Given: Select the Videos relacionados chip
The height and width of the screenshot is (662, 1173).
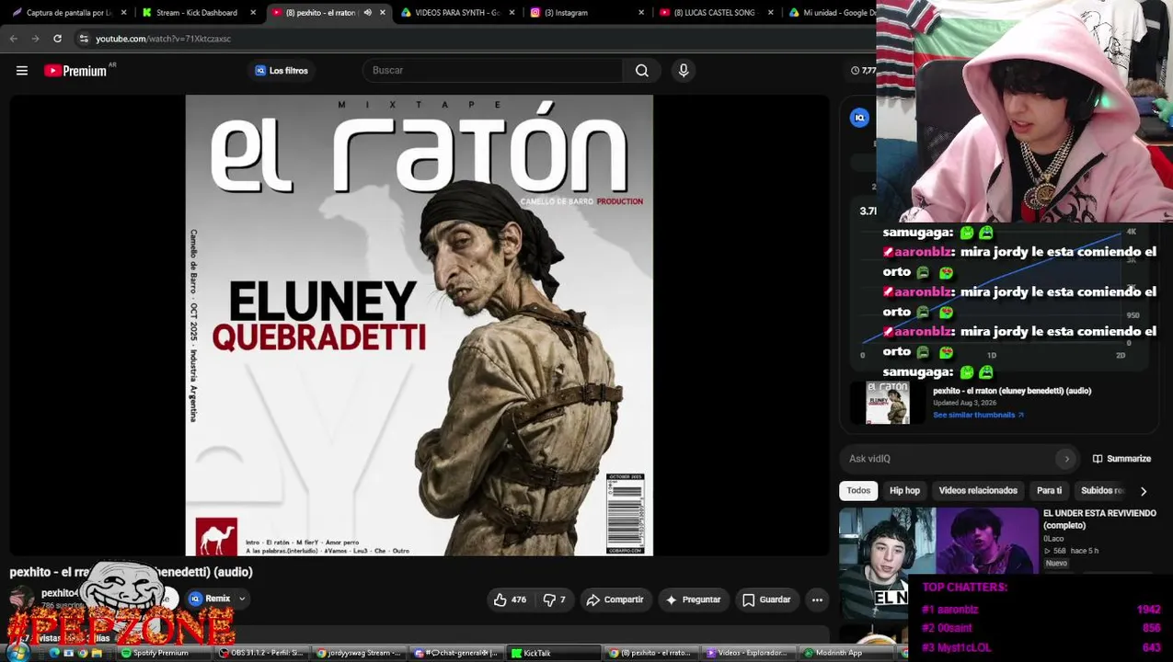Looking at the screenshot, I should tap(978, 491).
